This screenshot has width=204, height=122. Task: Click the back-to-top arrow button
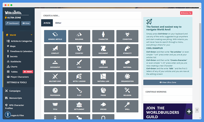pos(197,110)
